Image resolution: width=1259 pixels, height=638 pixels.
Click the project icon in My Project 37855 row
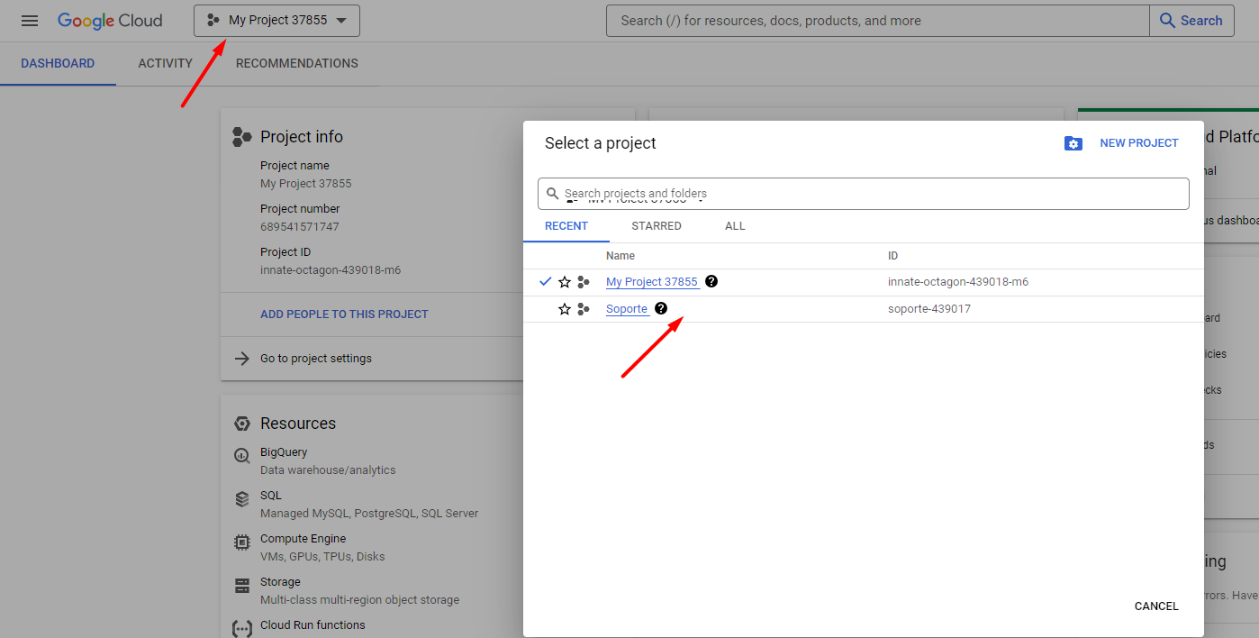pos(584,282)
